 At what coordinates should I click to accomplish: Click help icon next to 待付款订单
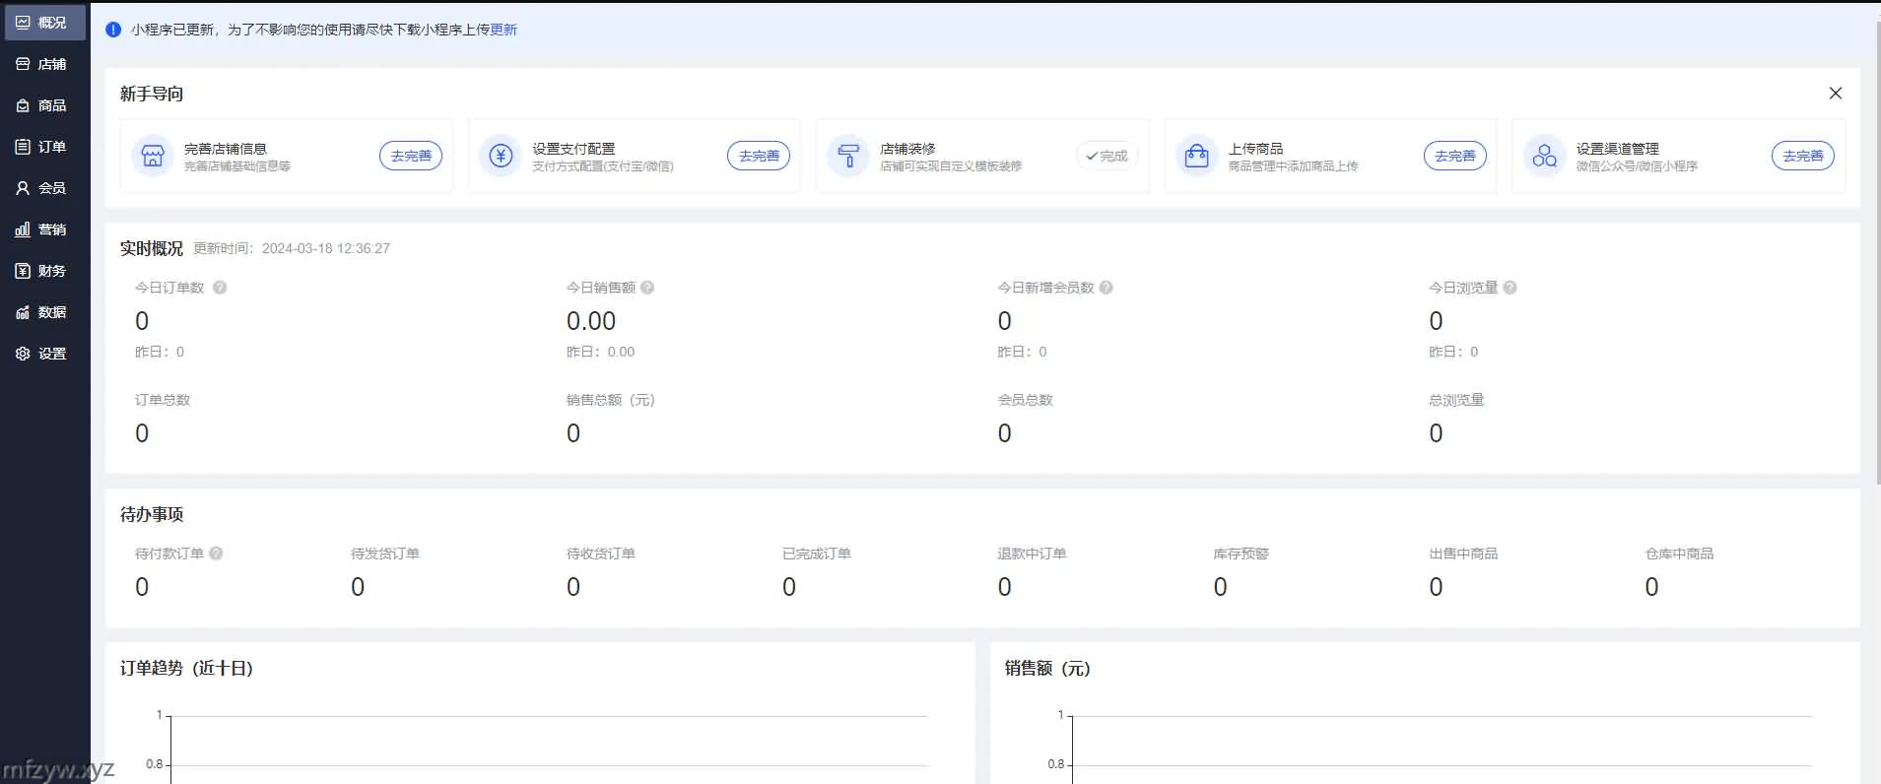tap(216, 554)
